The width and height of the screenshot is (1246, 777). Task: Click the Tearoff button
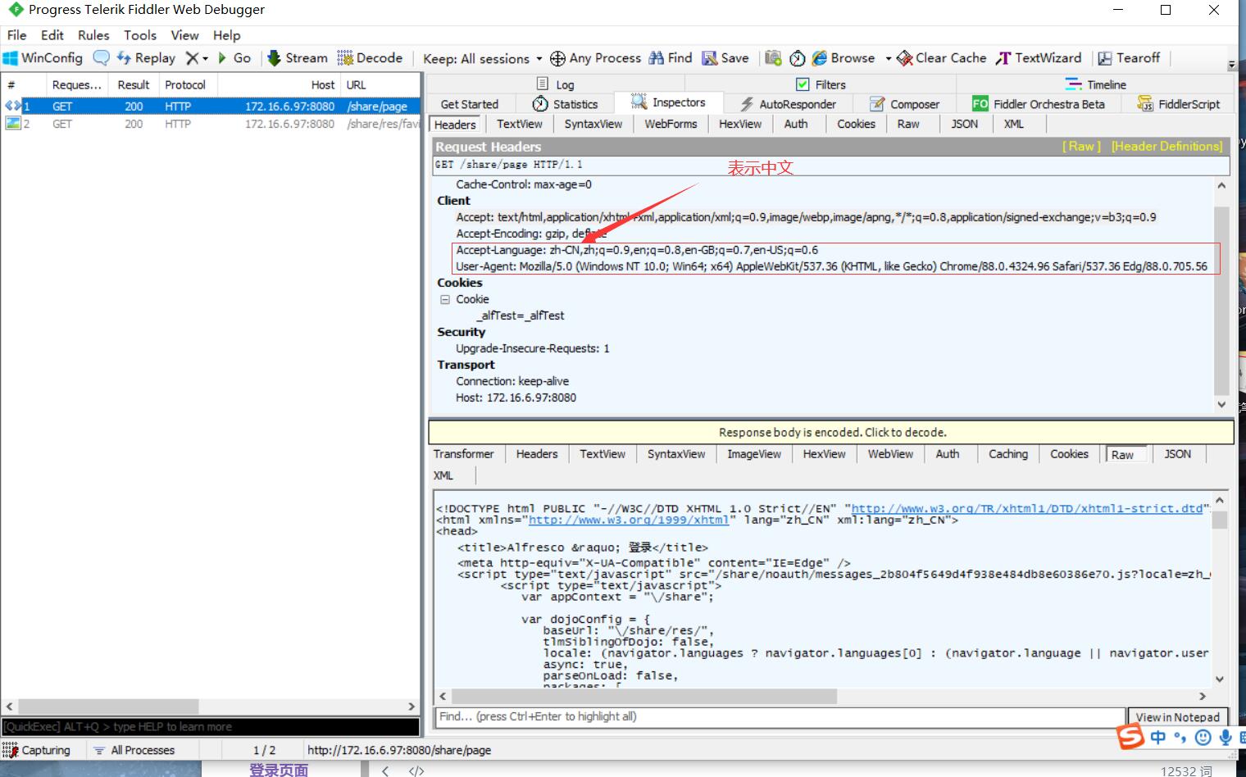1129,58
